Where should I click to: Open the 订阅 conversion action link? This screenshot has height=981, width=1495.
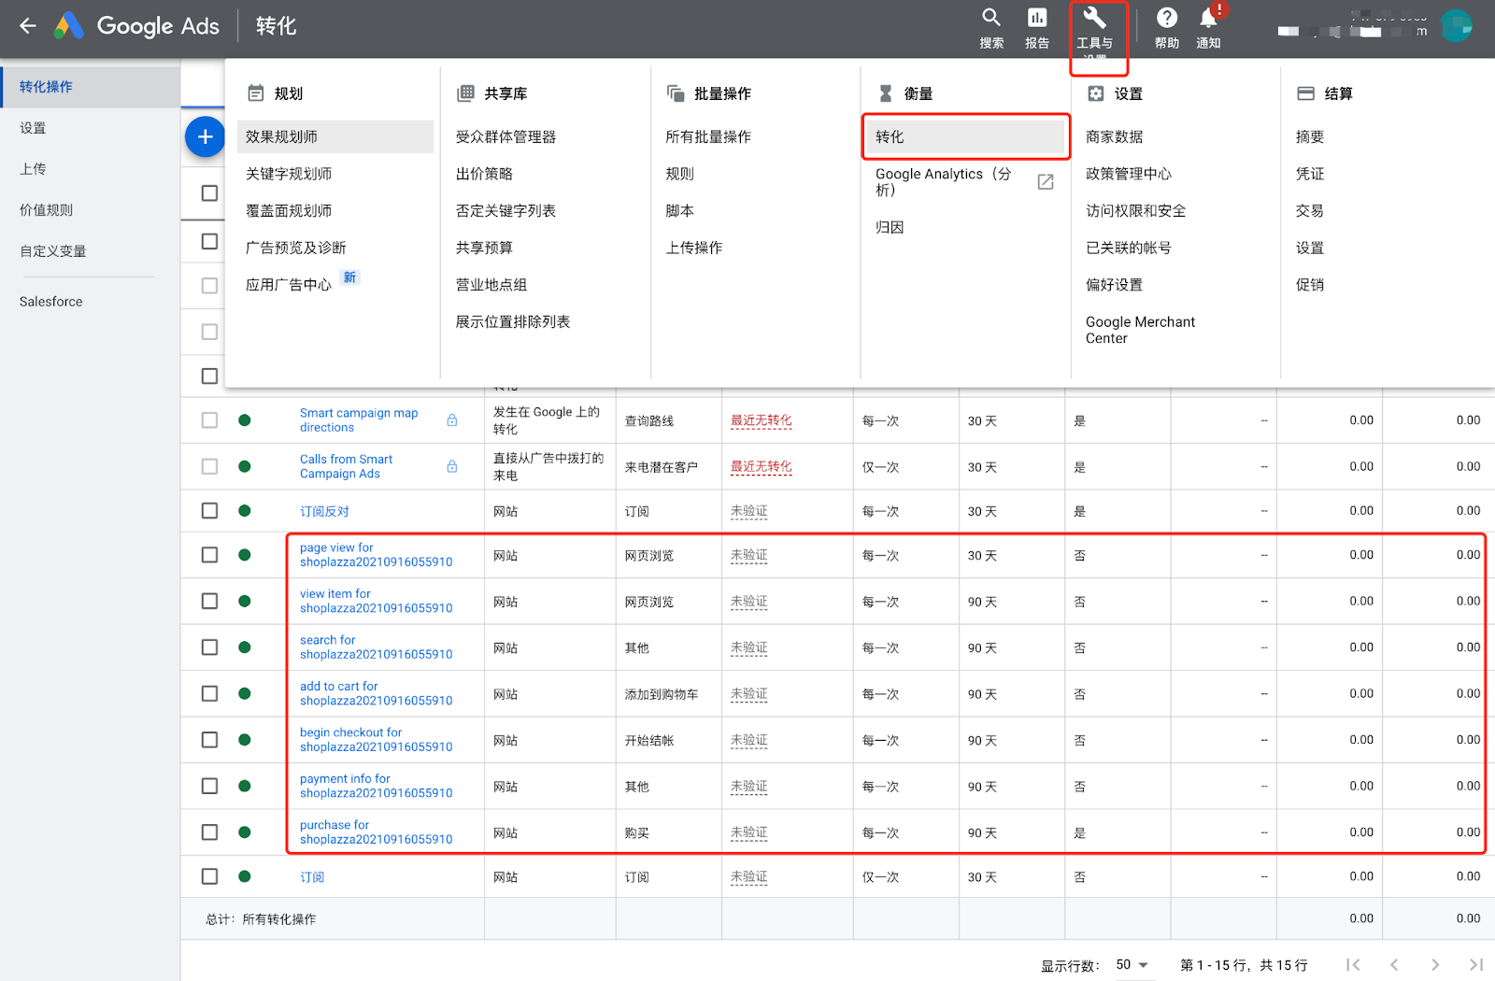(312, 877)
